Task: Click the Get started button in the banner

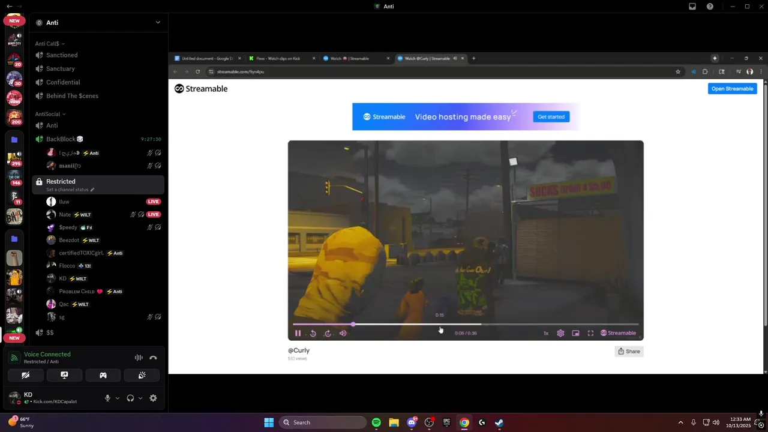Action: click(551, 117)
